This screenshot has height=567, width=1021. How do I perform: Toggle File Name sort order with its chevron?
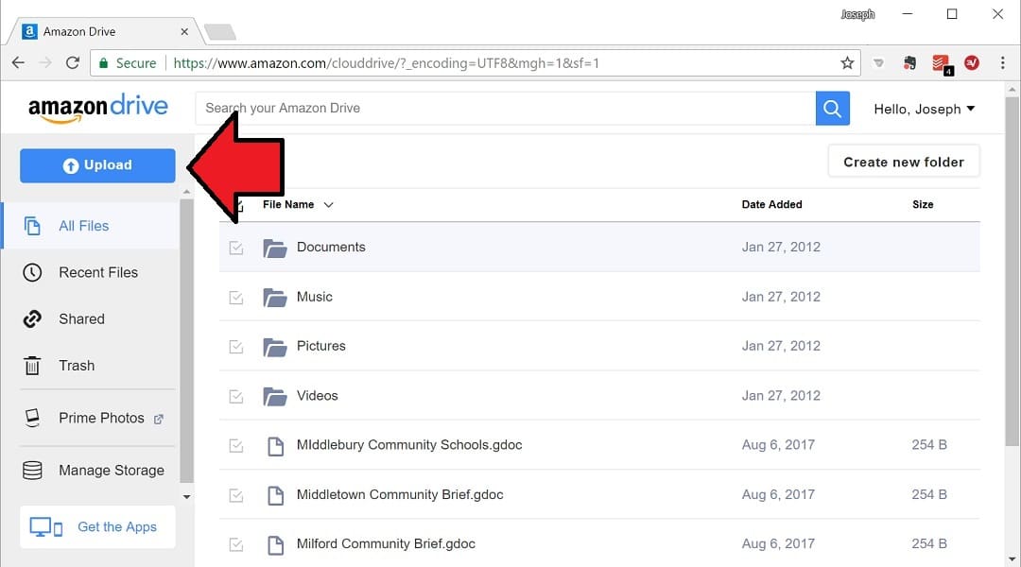pos(328,204)
